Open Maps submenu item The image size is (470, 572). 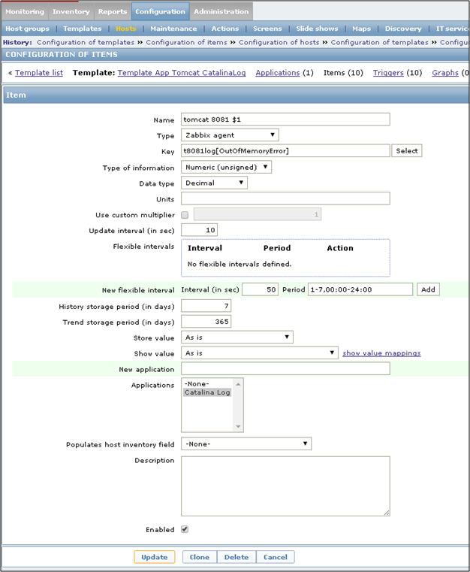(361, 29)
